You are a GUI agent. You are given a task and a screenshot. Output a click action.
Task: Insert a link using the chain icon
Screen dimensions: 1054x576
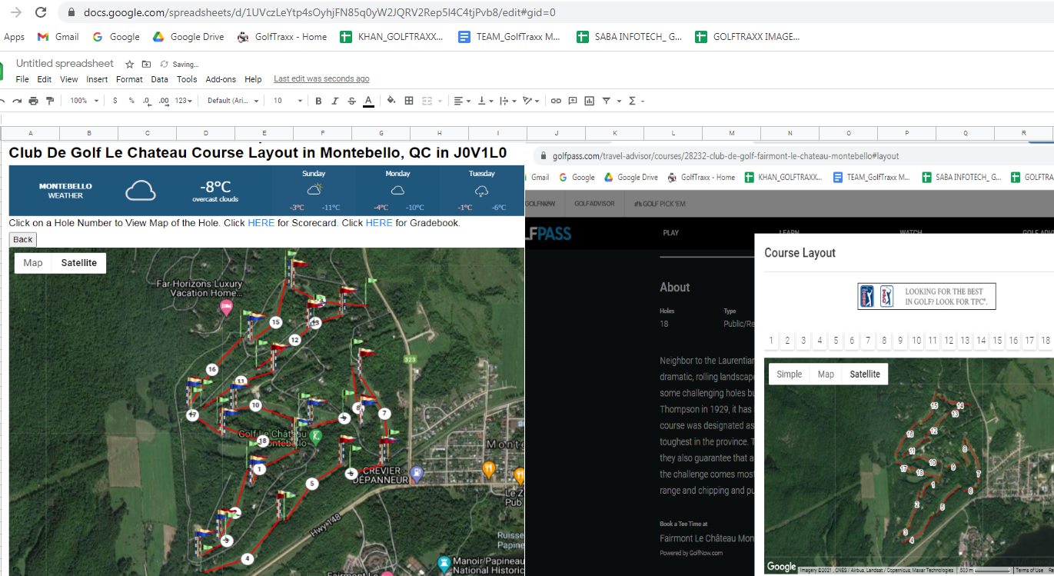click(x=555, y=101)
